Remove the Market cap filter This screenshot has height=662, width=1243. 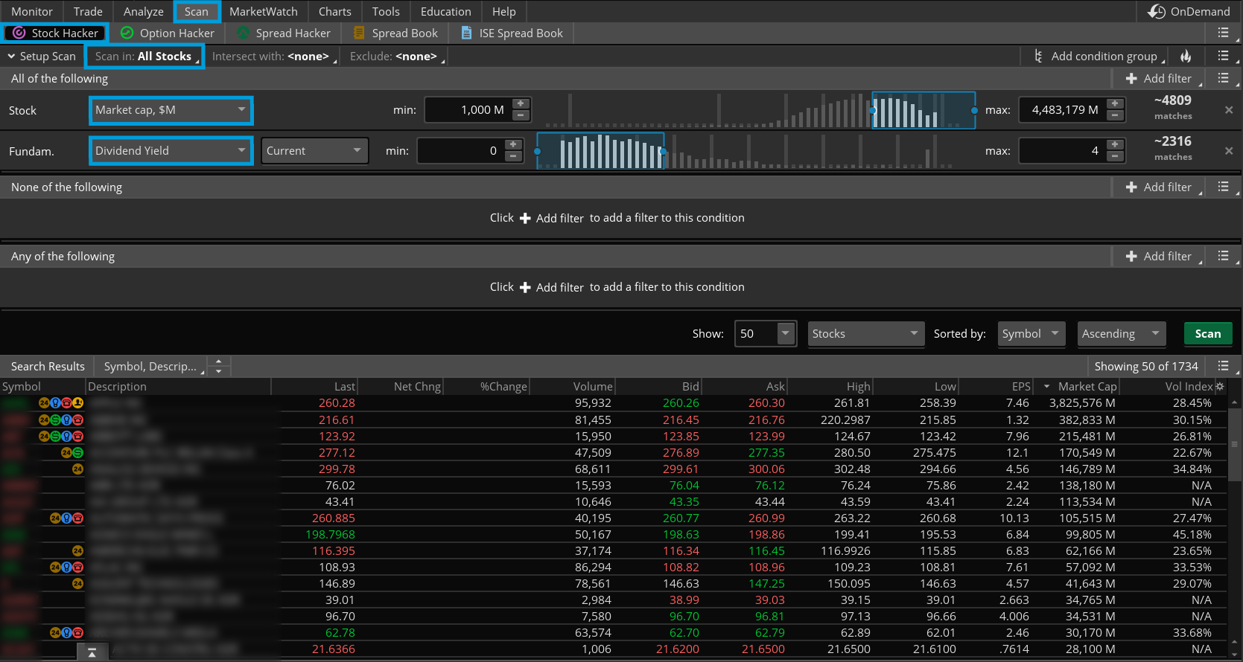[1229, 110]
